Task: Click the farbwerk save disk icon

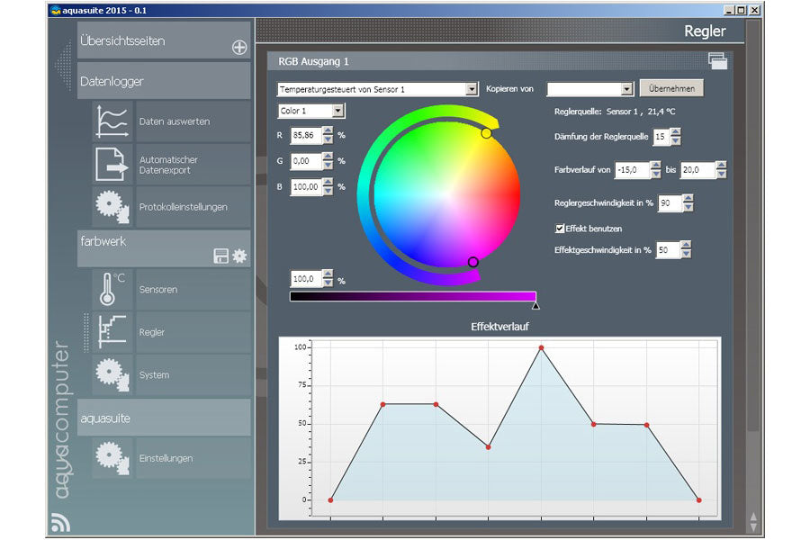Action: [221, 256]
